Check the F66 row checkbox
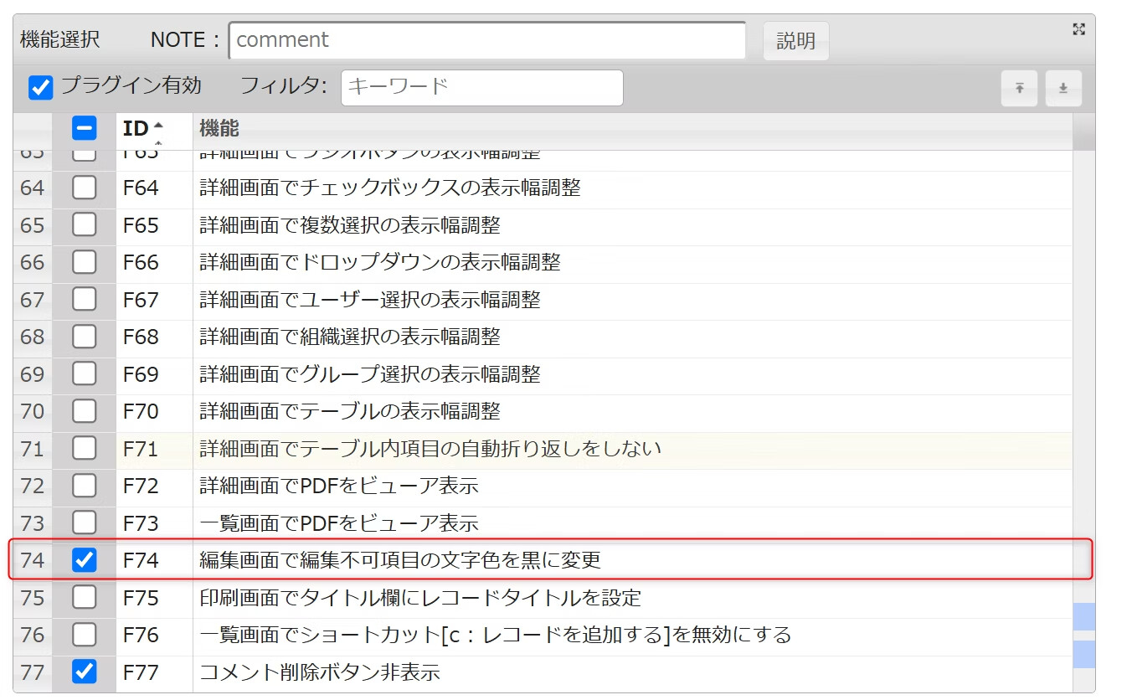The height and width of the screenshot is (700, 1132). [84, 262]
